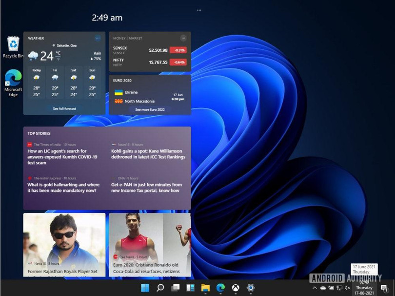The image size is (395, 296).
Task: Open the Money Market widget options menu
Action: [x=184, y=38]
